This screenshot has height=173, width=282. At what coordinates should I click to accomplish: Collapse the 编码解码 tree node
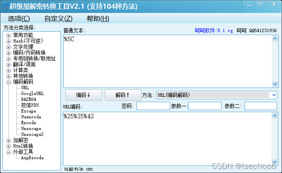[8, 82]
